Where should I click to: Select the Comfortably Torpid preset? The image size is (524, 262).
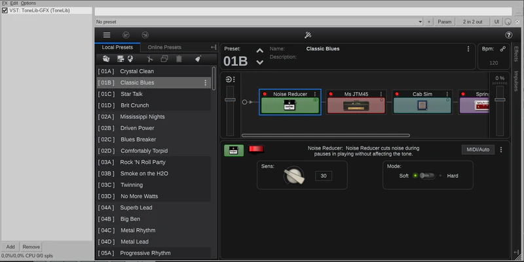pos(154,151)
